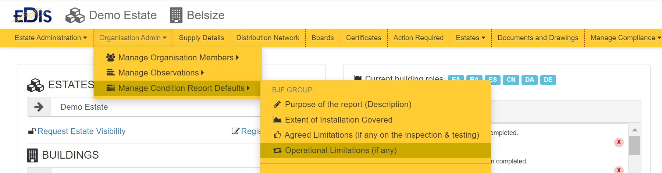Click the CN building role badge

pos(511,80)
